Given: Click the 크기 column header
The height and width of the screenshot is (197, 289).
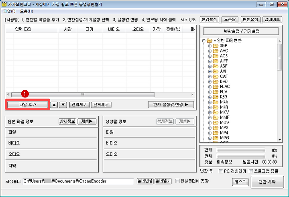Looking at the screenshot, I should click(x=90, y=29).
